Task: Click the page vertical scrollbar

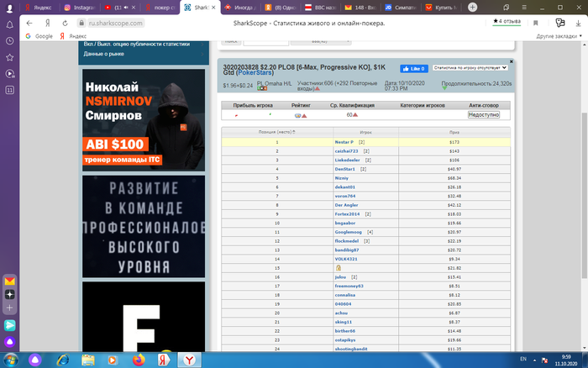Action: point(585,195)
